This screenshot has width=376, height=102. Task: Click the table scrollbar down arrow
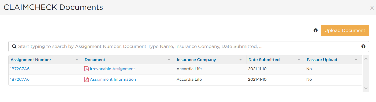[x=366, y=88]
